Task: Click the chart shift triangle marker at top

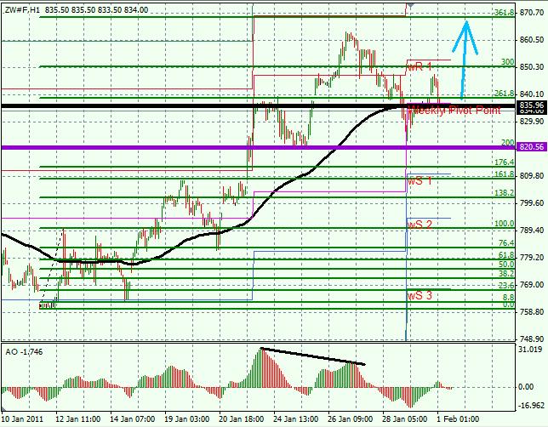Action: pos(411,5)
